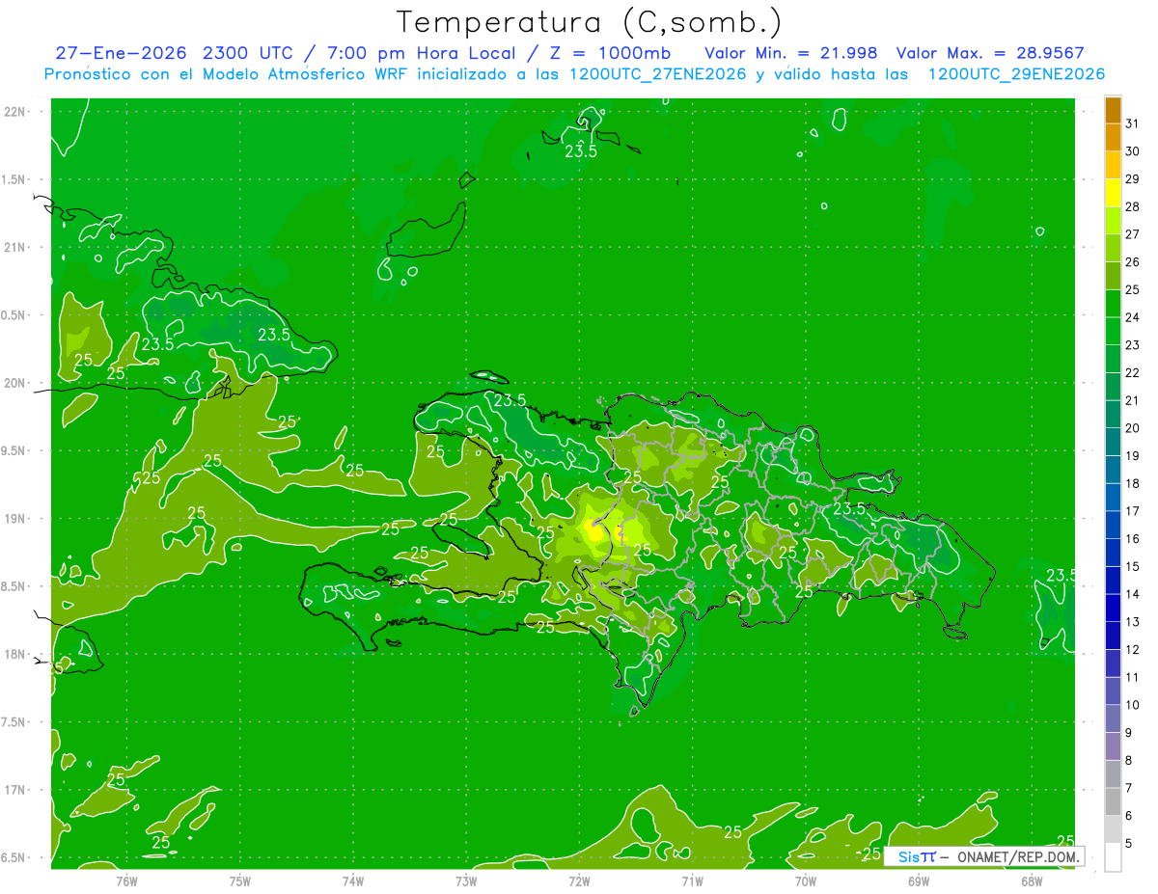Image resolution: width=1158 pixels, height=894 pixels.
Task: Click the colorbar label "31"
Action: (x=1132, y=123)
